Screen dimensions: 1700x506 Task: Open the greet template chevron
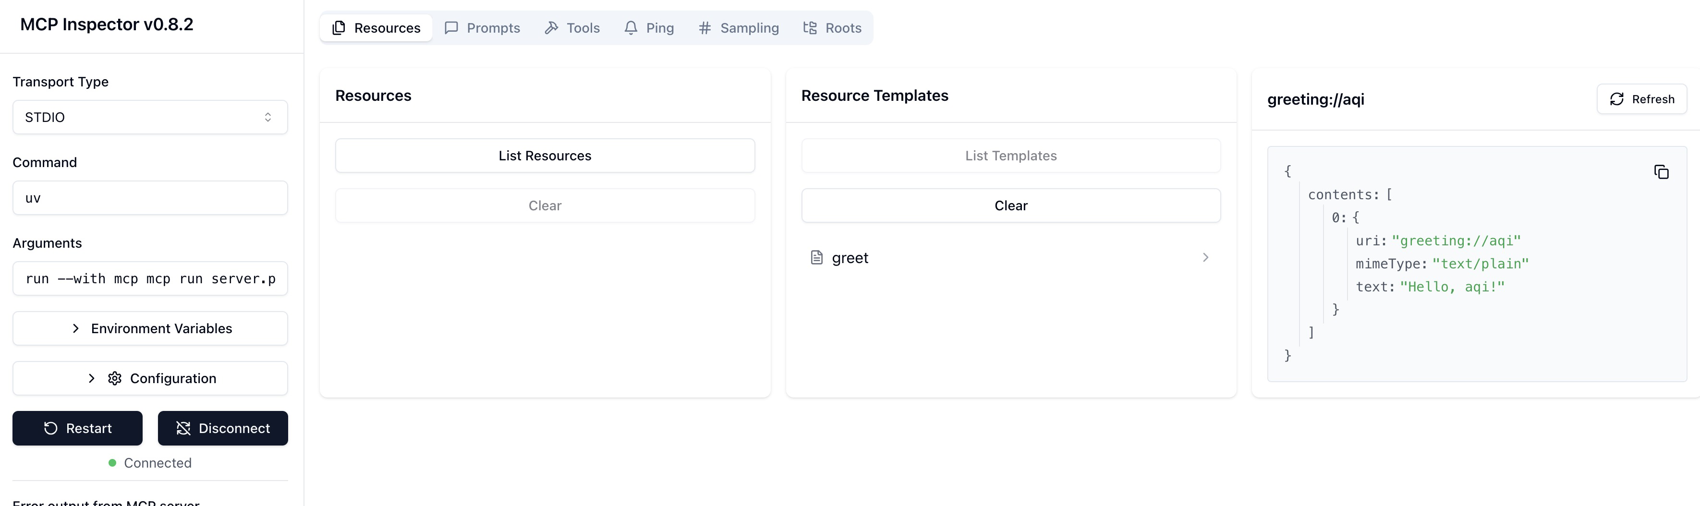coord(1205,257)
